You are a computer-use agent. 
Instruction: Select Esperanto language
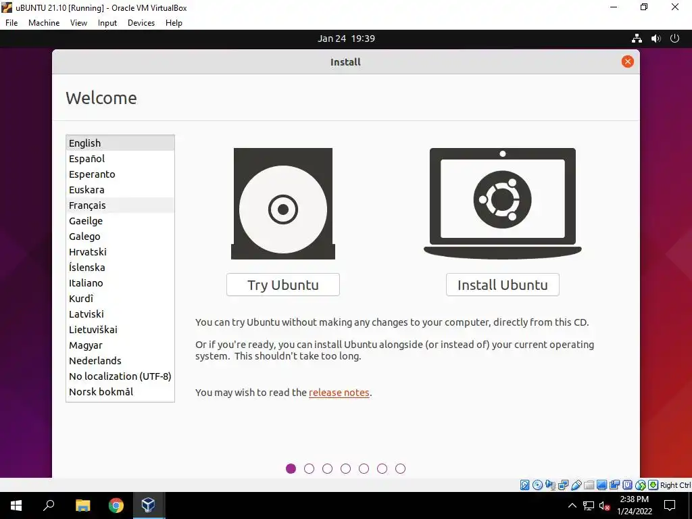(120, 174)
